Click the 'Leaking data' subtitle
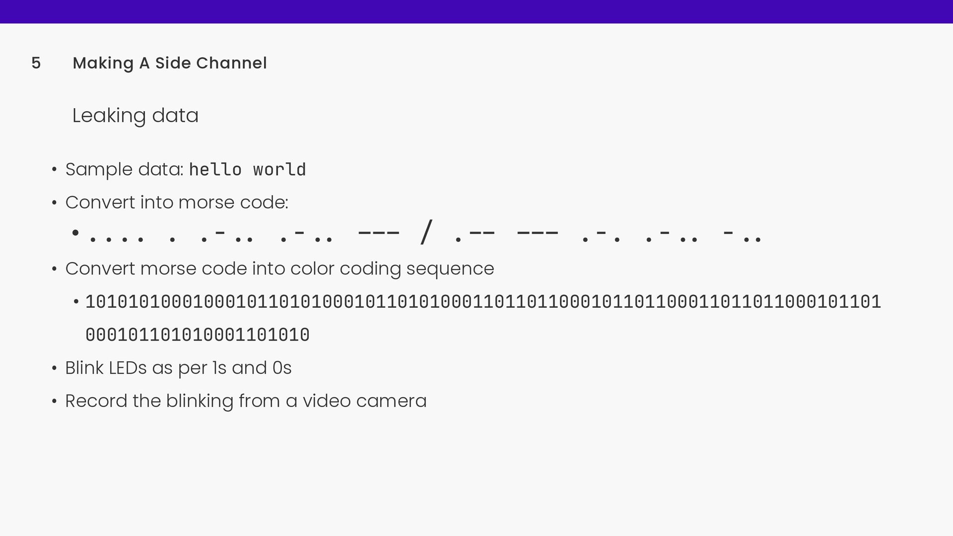This screenshot has height=536, width=953. [x=136, y=116]
